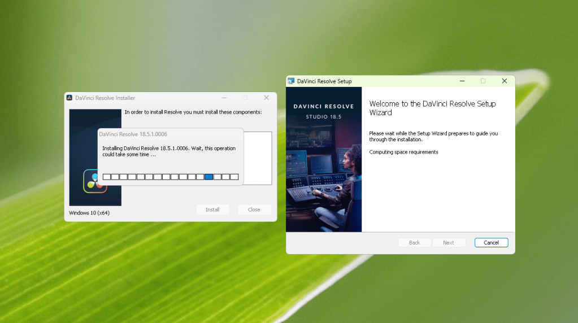The image size is (578, 323).
Task: Click the installation progress bar
Action: pos(170,177)
